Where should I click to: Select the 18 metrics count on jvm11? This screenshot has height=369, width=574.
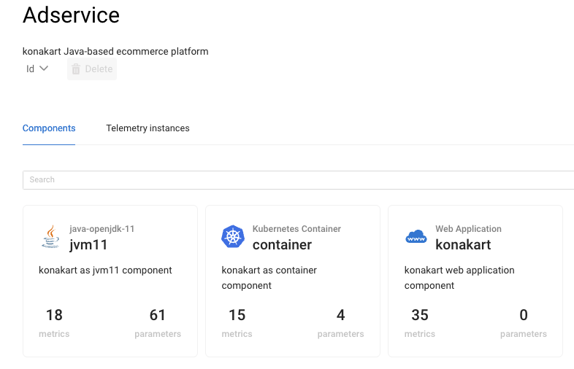(54, 315)
